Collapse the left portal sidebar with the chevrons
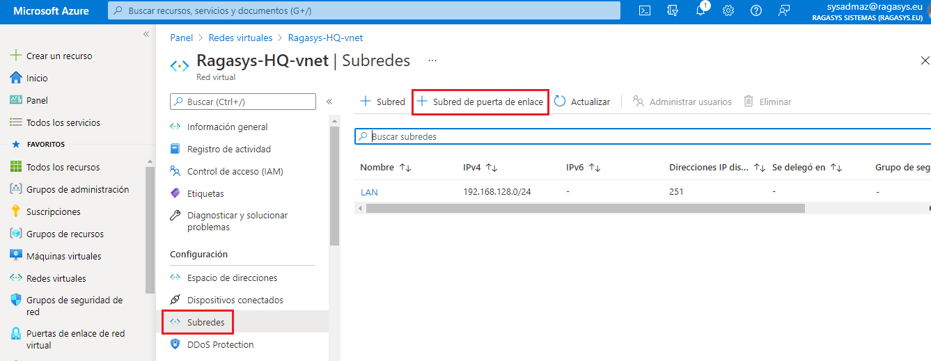 (146, 34)
